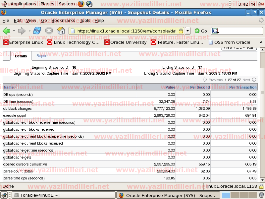Click the Firefox back arrow button
This screenshot has height=199, width=265.
(x=6, y=31)
